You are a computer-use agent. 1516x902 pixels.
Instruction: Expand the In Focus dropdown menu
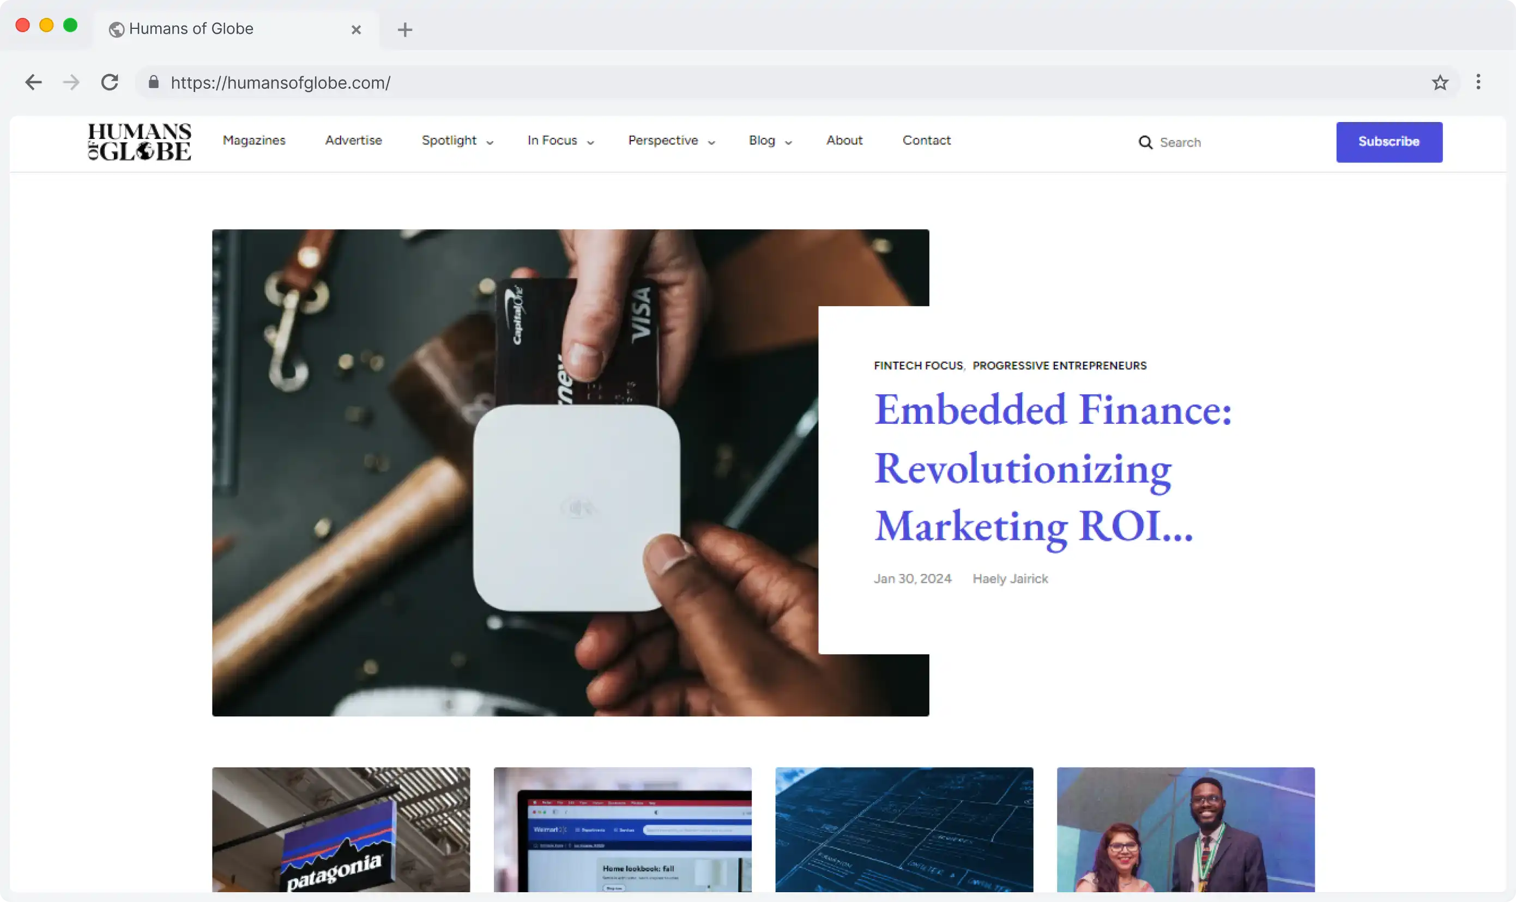[x=559, y=139]
